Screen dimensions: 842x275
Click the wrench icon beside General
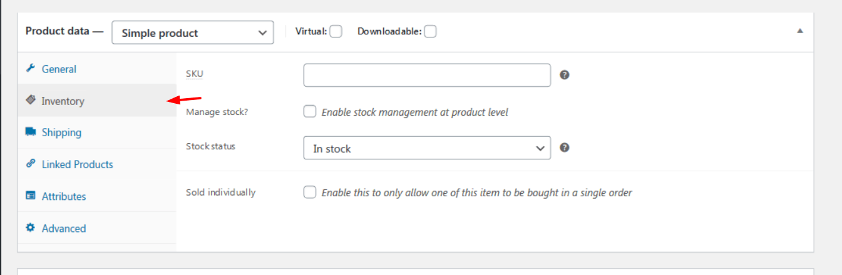[x=30, y=69]
